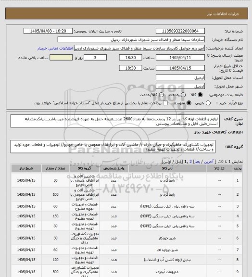The image size is (252, 277).
Task: Click the goods group description box
Action: (113, 147)
